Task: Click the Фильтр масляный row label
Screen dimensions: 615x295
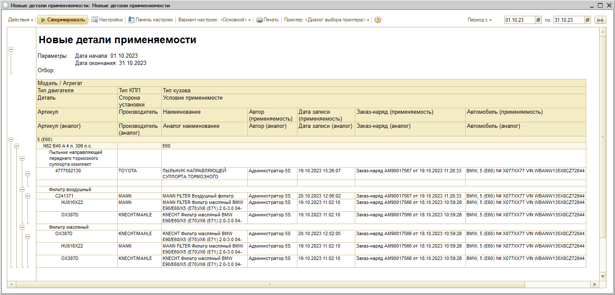Action: pyautogui.click(x=69, y=227)
